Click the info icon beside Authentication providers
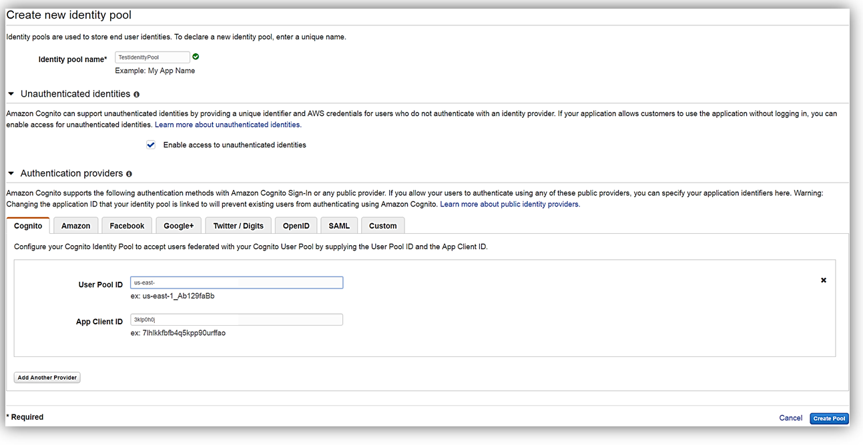The height and width of the screenshot is (445, 863). [129, 174]
